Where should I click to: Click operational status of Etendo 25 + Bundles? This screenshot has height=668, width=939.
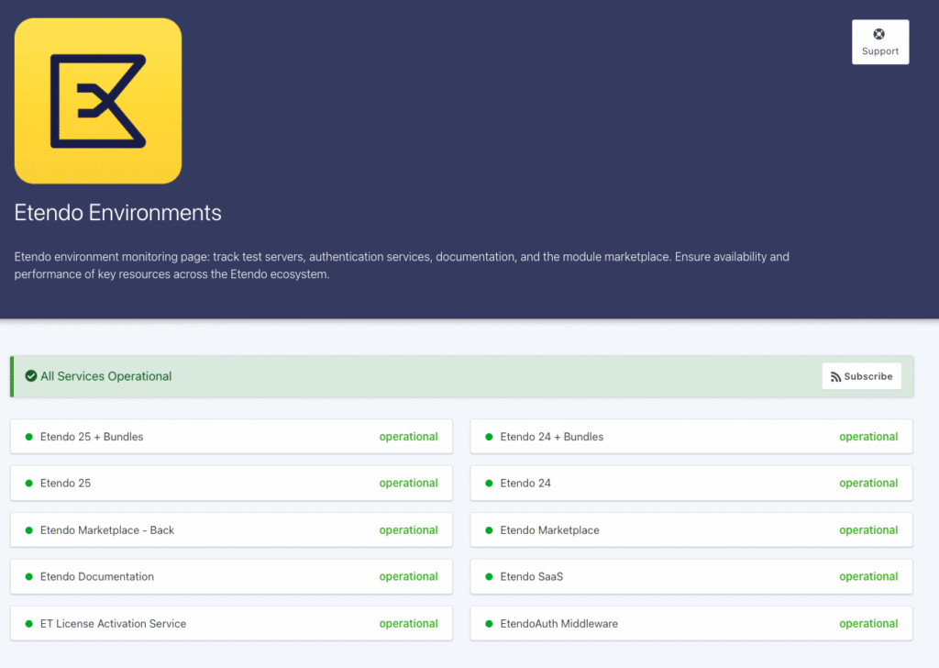[x=408, y=437]
